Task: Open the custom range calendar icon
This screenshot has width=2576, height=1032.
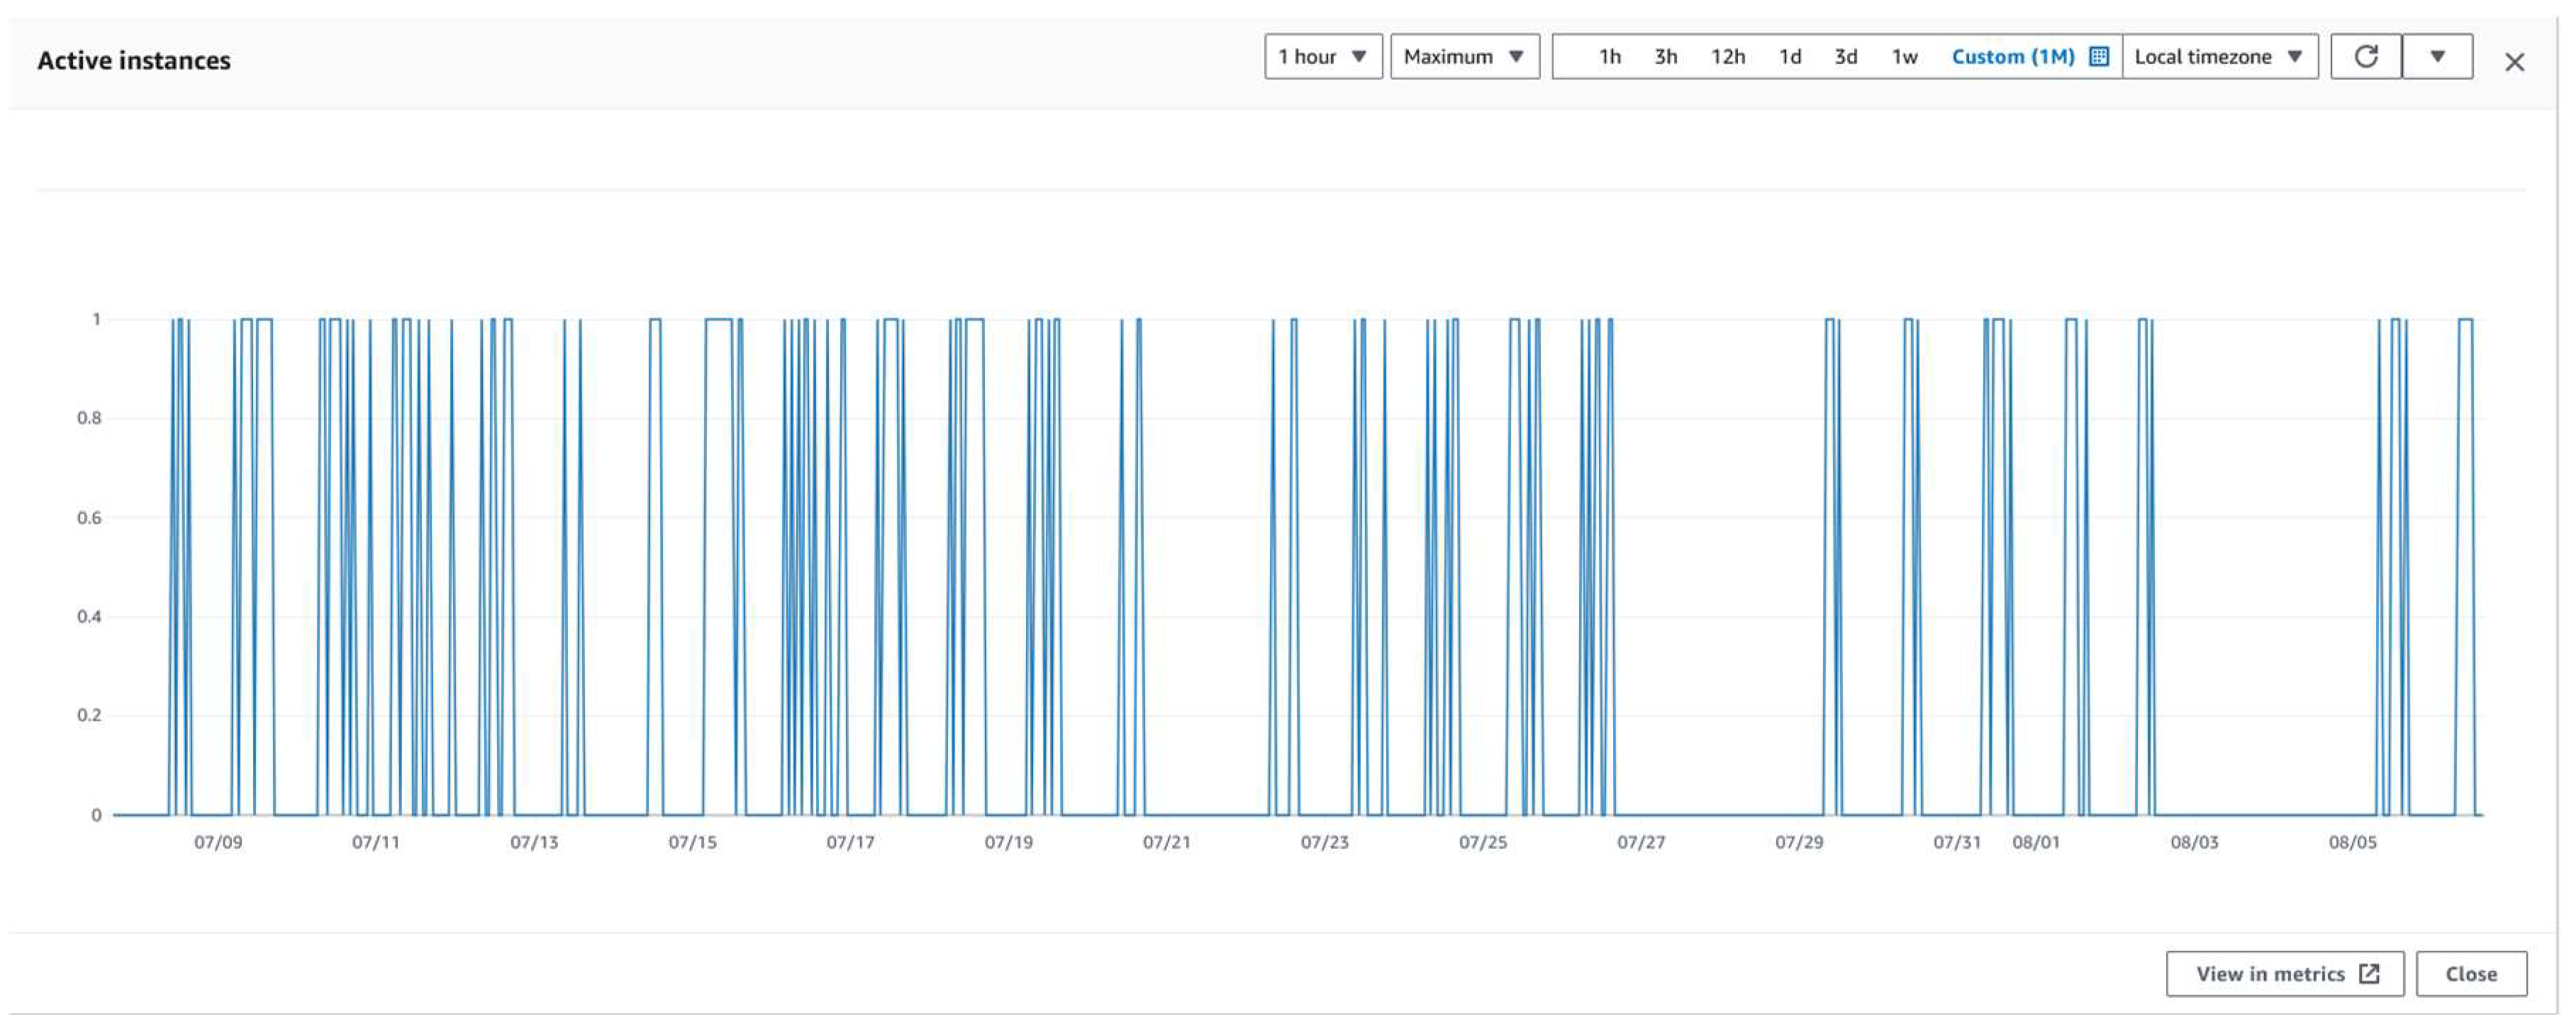Action: pyautogui.click(x=2099, y=57)
